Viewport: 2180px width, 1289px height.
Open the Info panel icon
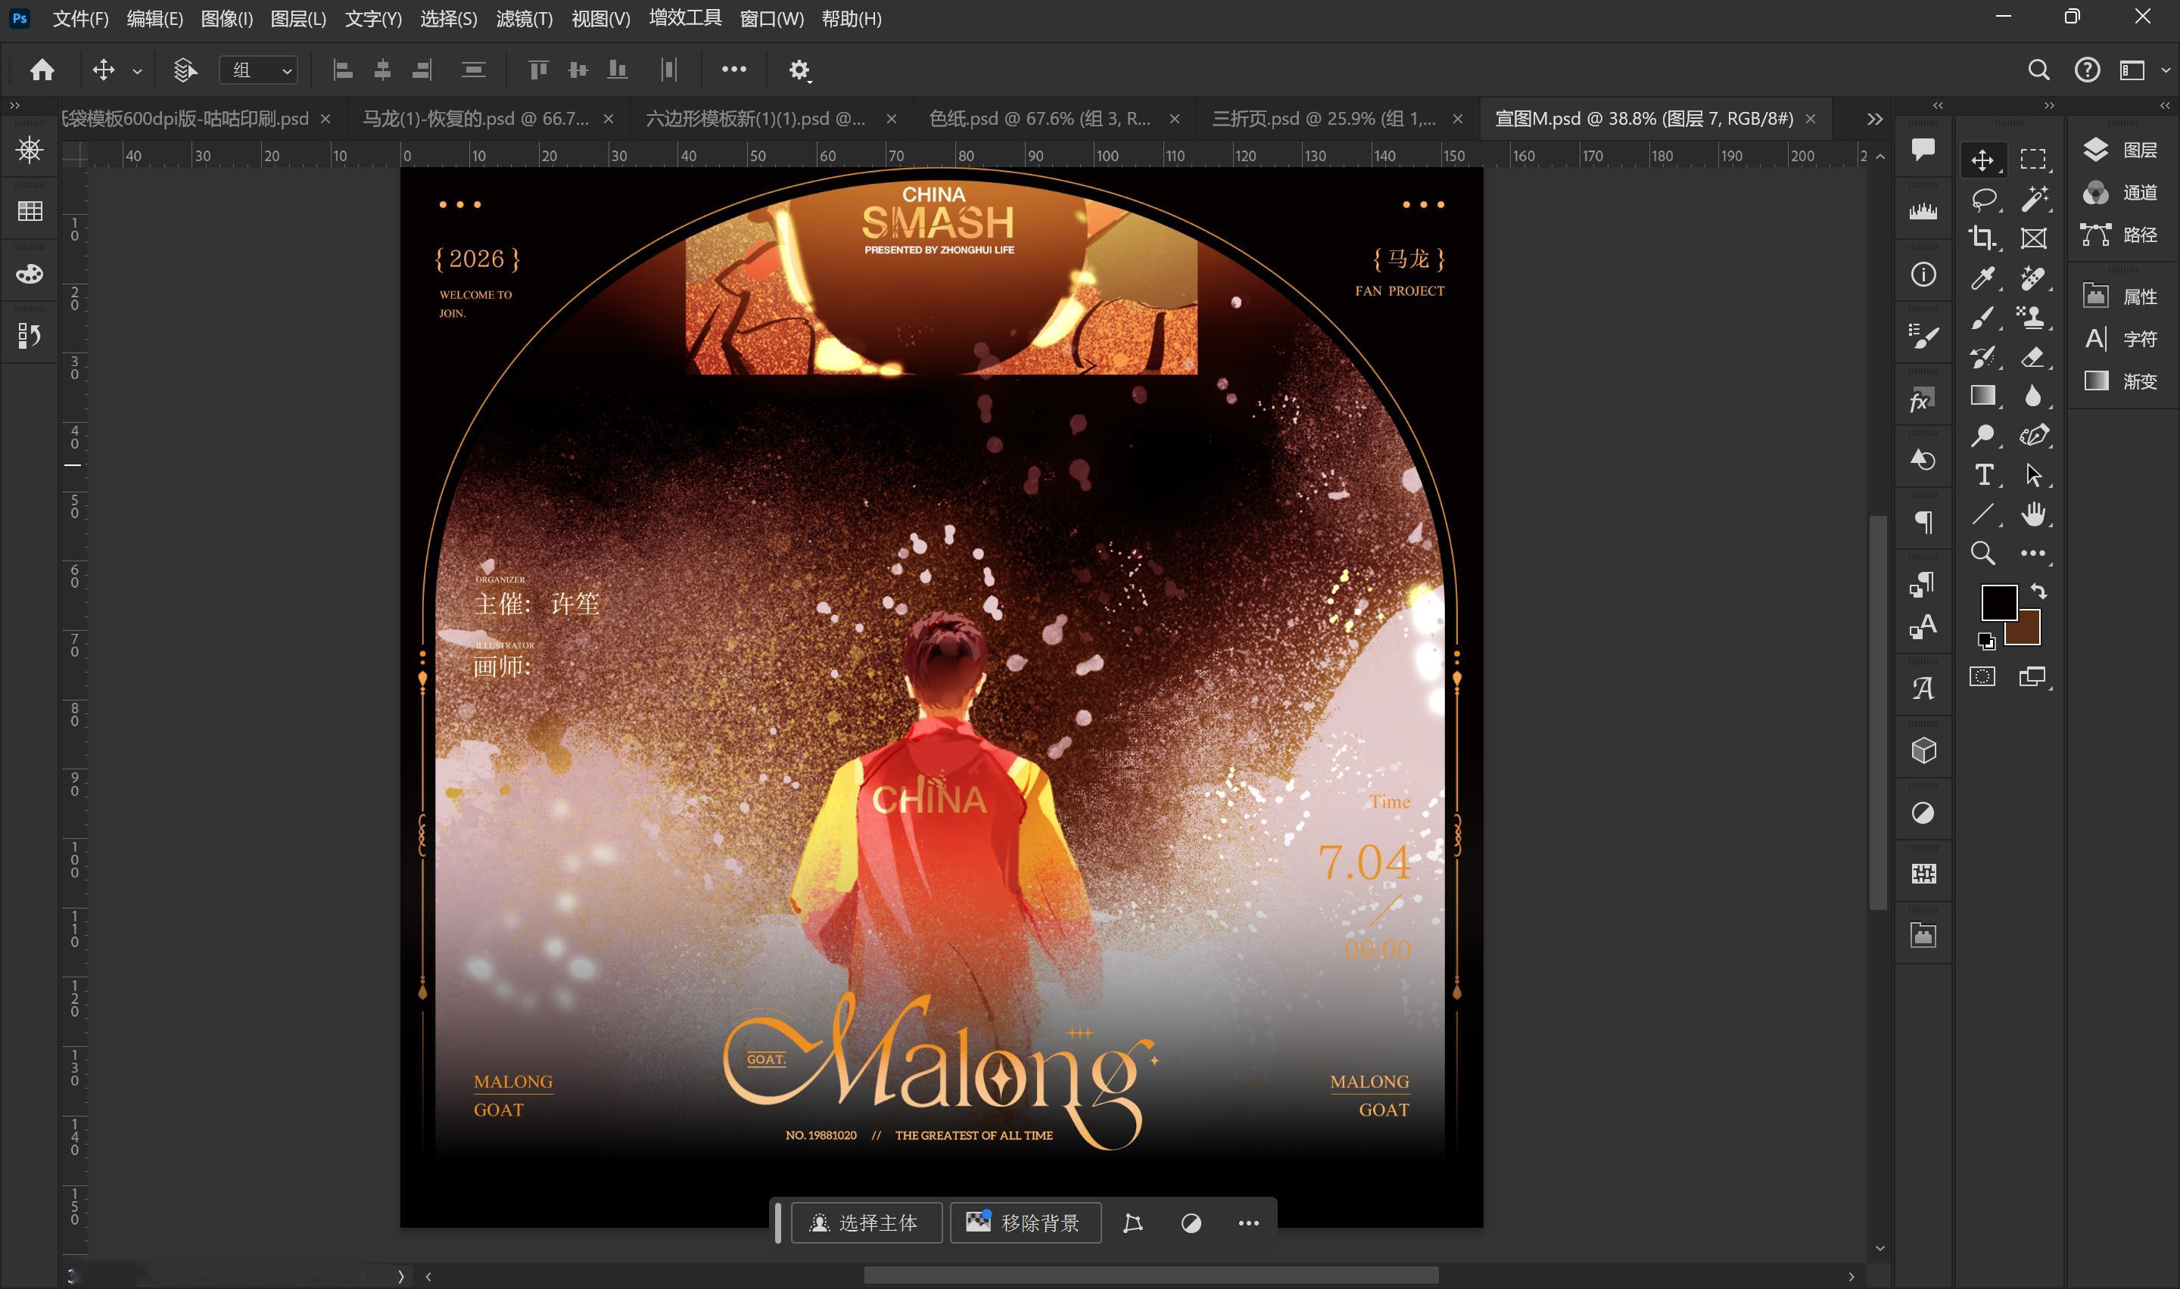[x=1923, y=275]
